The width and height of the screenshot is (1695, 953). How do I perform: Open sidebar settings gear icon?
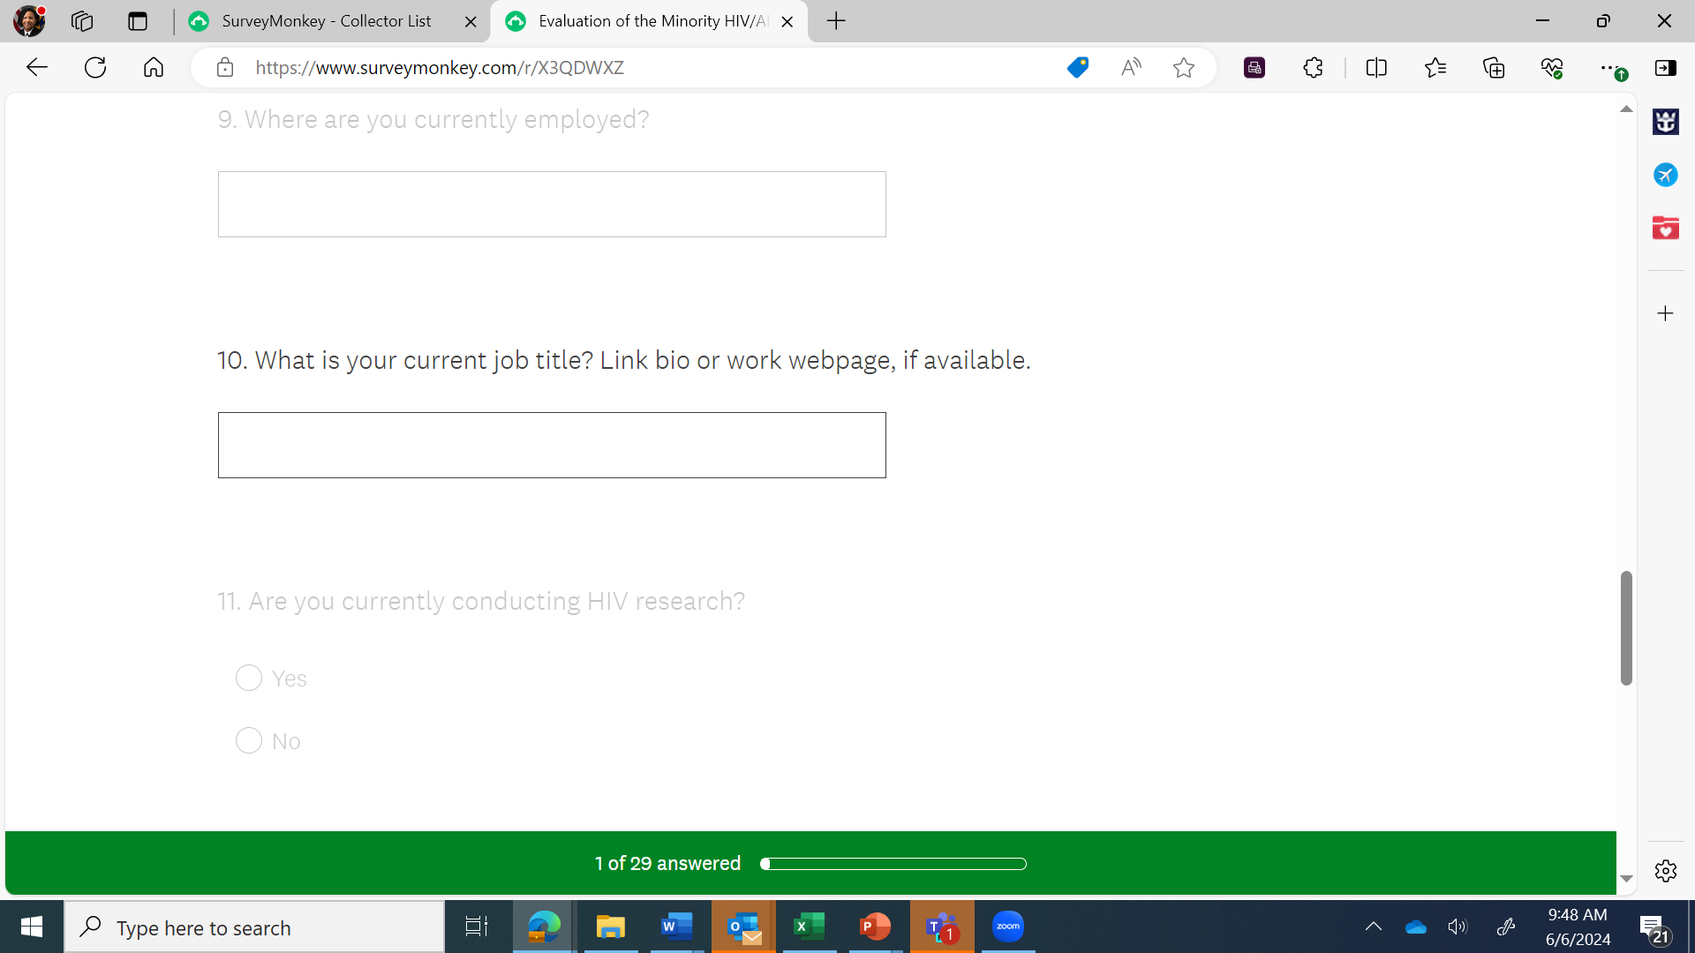point(1666,871)
